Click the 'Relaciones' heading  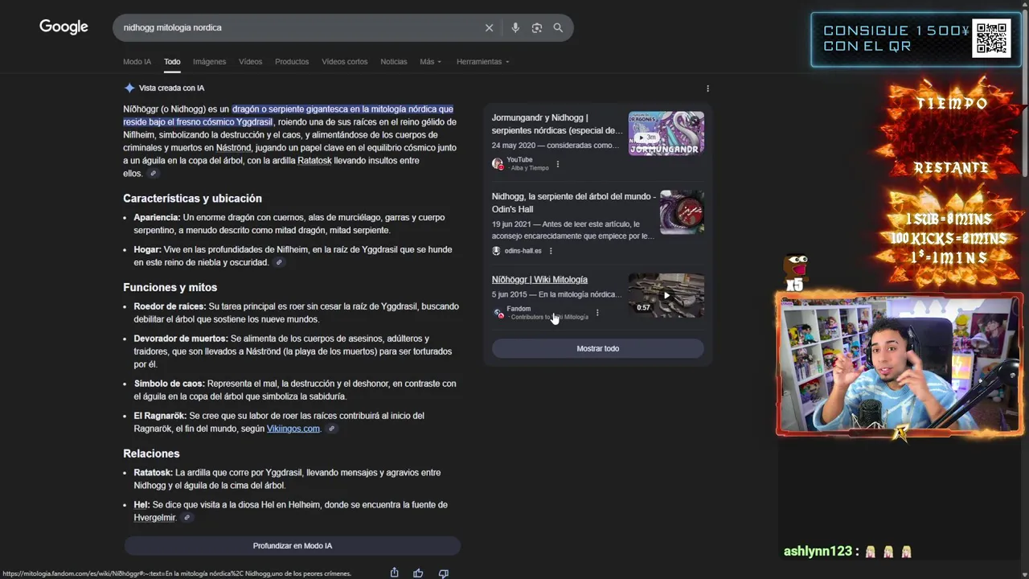[151, 454]
